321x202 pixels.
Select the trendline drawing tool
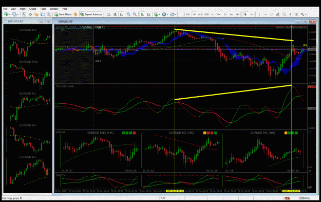pos(272,14)
